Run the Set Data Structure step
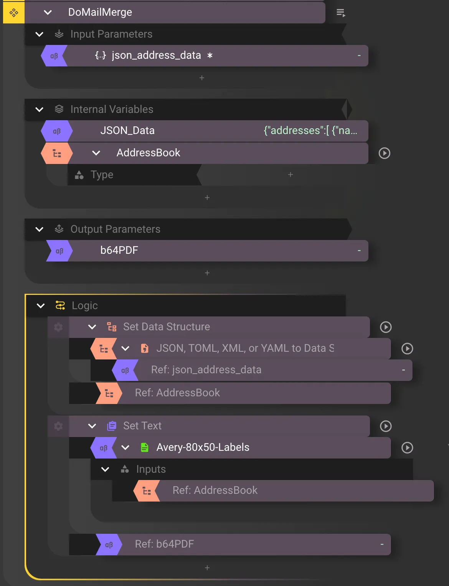This screenshot has height=586, width=449. pyautogui.click(x=386, y=327)
